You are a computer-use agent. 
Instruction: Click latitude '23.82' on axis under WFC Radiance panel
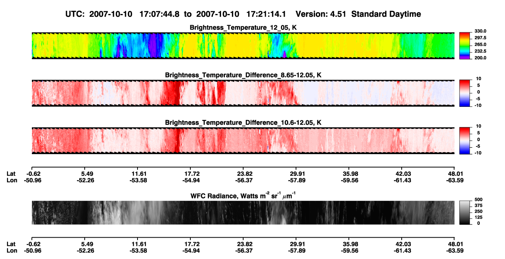(x=244, y=244)
